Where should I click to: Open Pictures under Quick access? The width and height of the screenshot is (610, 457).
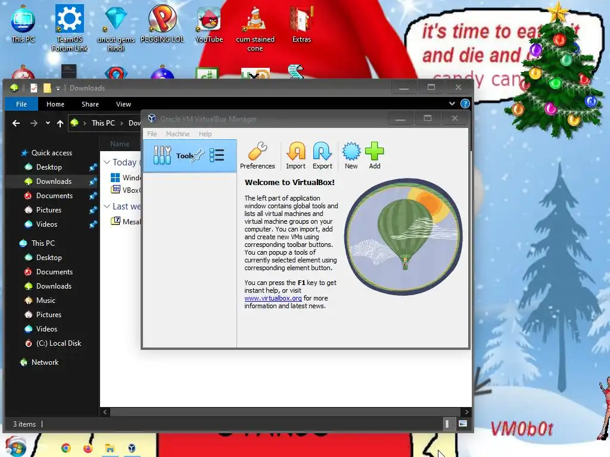tap(49, 210)
